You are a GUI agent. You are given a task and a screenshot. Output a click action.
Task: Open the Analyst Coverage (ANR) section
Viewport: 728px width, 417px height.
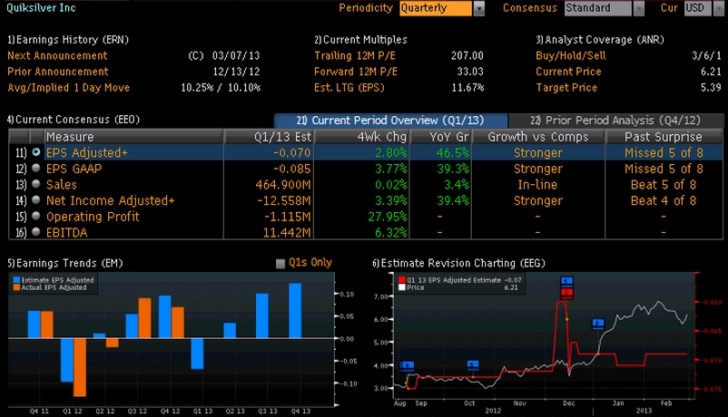coord(600,40)
